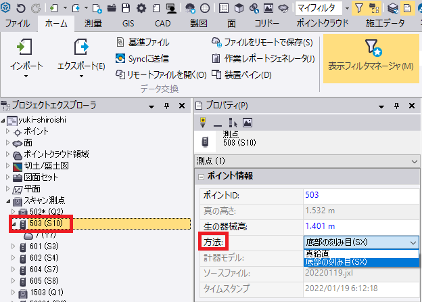Open the ファイル menu tab
Viewport: 422px width, 302px height.
(x=17, y=23)
